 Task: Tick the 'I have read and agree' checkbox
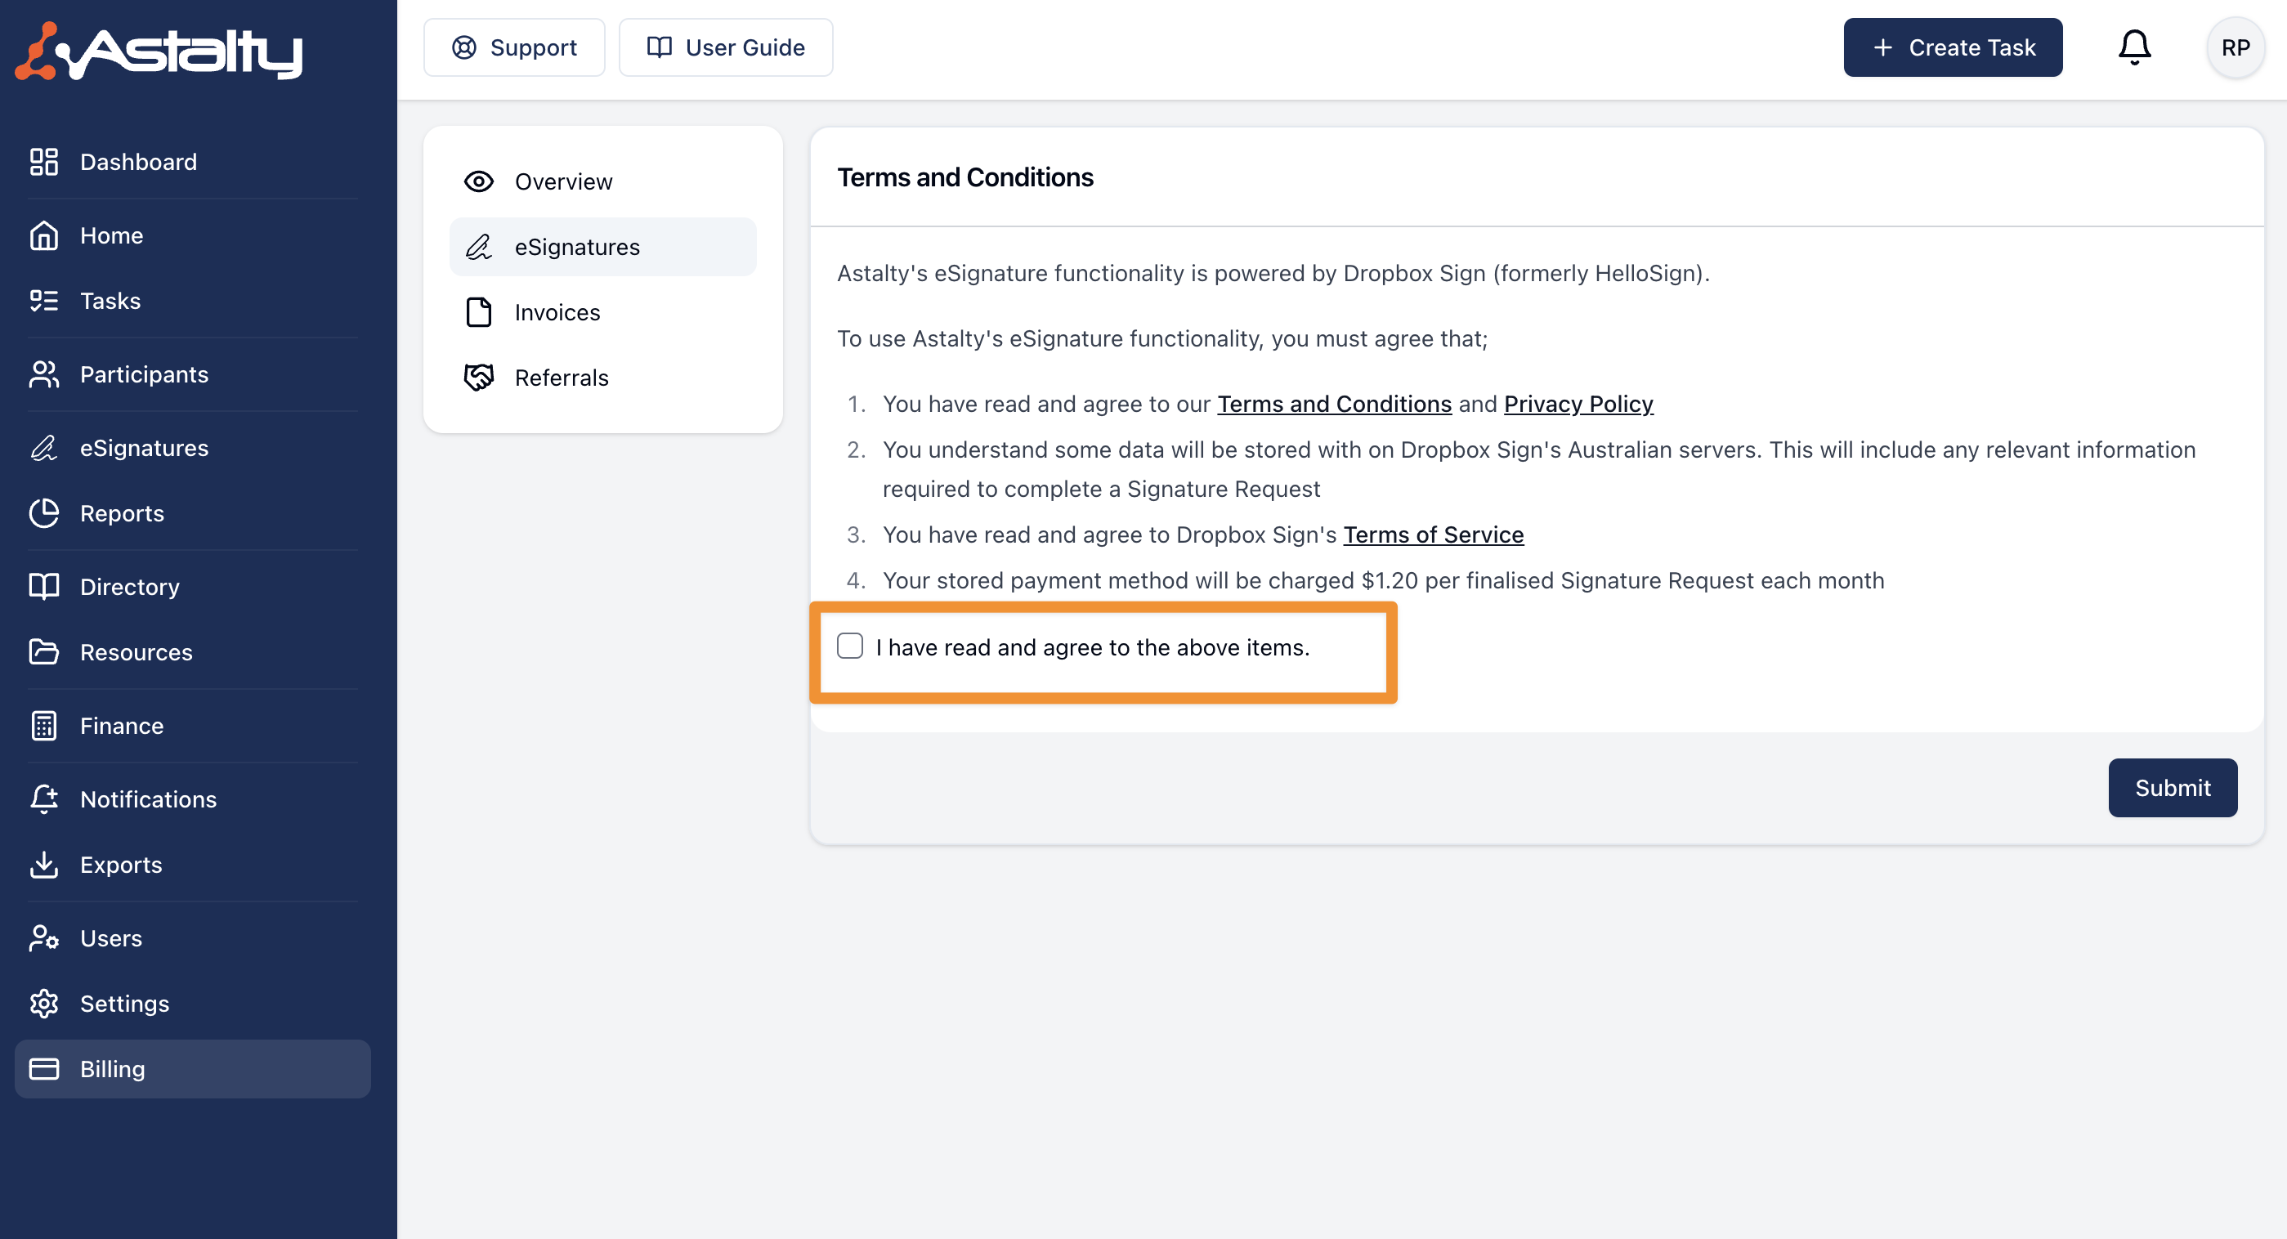click(849, 646)
